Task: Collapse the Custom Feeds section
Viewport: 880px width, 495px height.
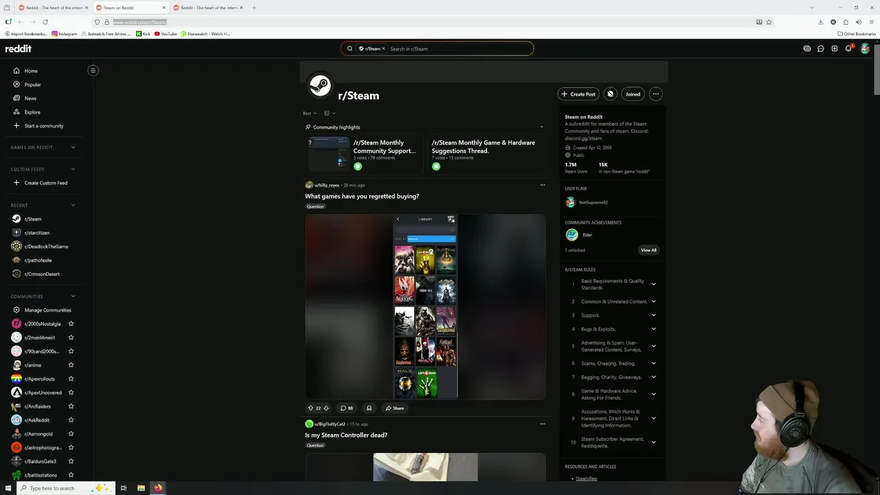Action: pyautogui.click(x=73, y=169)
